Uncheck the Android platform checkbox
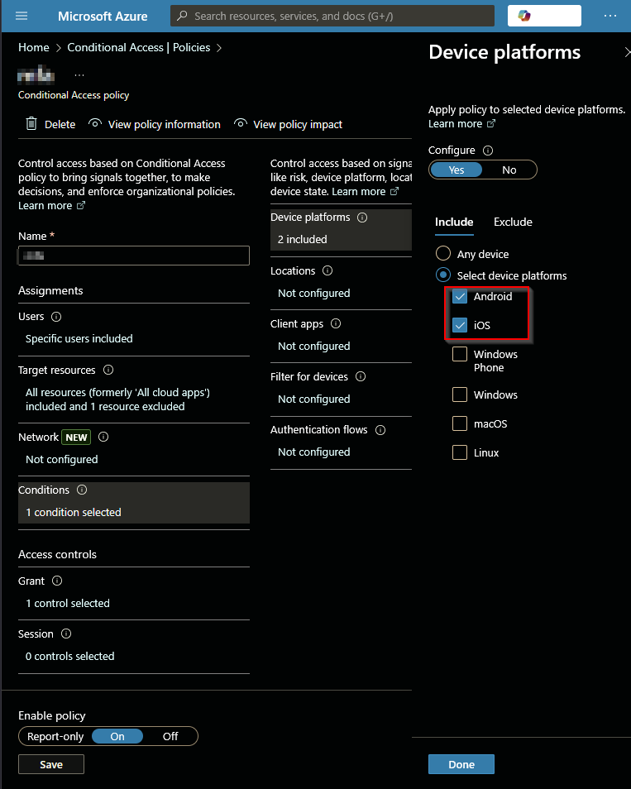The image size is (631, 789). [x=460, y=297]
